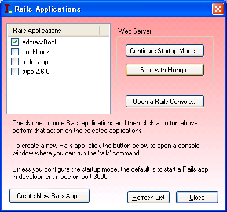Image resolution: width=227 pixels, height=212 pixels.
Task: Click the Close button at bottom
Action: [197, 198]
